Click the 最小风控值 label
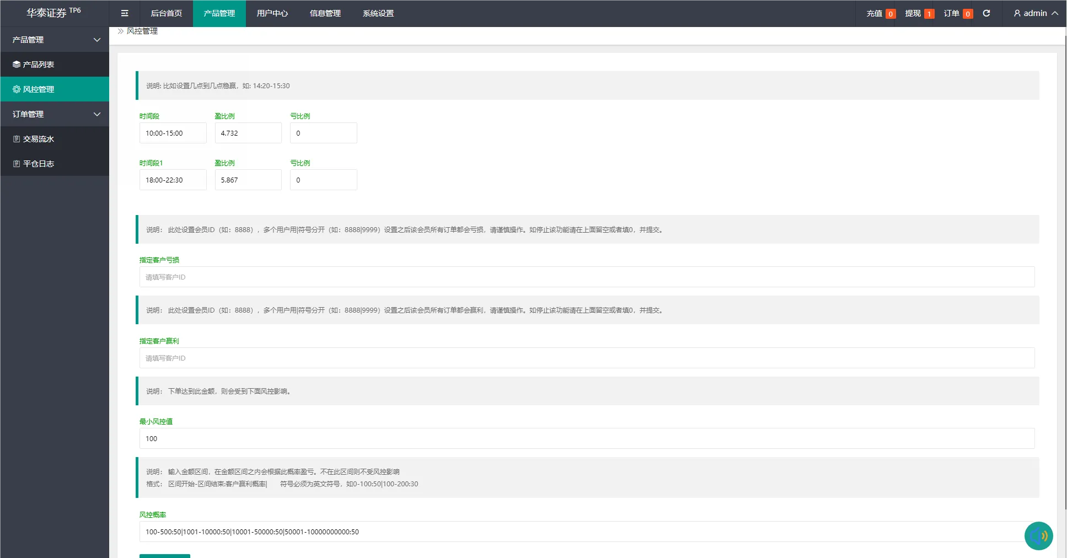The width and height of the screenshot is (1067, 558). tap(156, 422)
